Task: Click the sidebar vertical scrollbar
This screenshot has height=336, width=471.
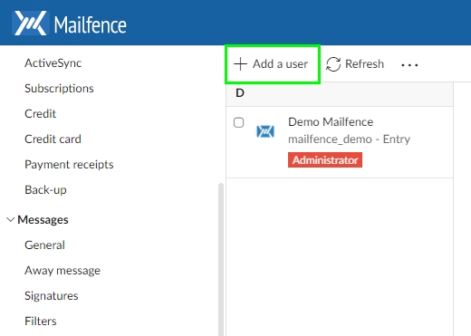Action: (221, 259)
